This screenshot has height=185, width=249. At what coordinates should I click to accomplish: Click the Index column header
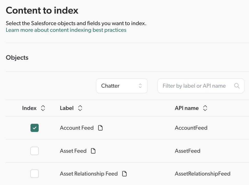tap(29, 108)
